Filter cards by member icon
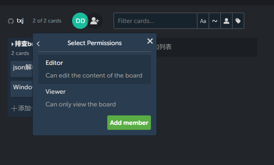Image resolution: width=274 pixels, height=165 pixels. pos(226,21)
